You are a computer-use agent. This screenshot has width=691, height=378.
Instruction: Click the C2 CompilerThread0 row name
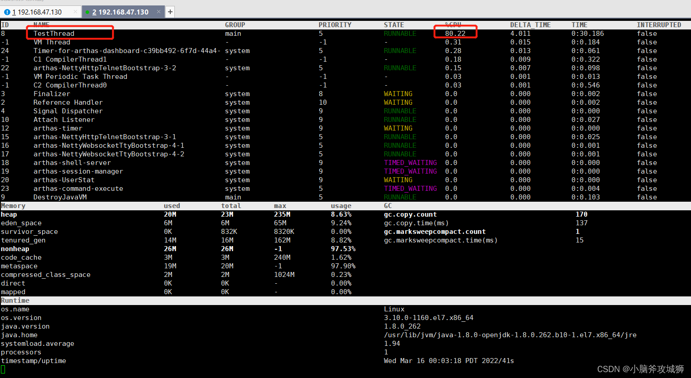click(70, 85)
